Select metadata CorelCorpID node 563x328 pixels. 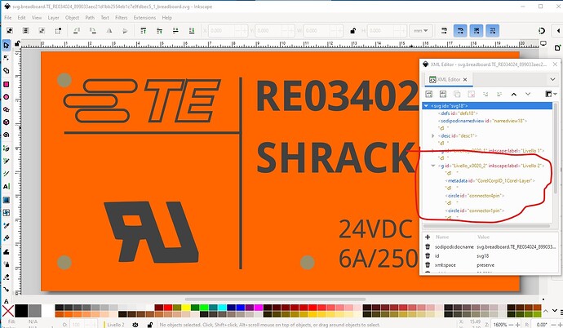coord(490,180)
